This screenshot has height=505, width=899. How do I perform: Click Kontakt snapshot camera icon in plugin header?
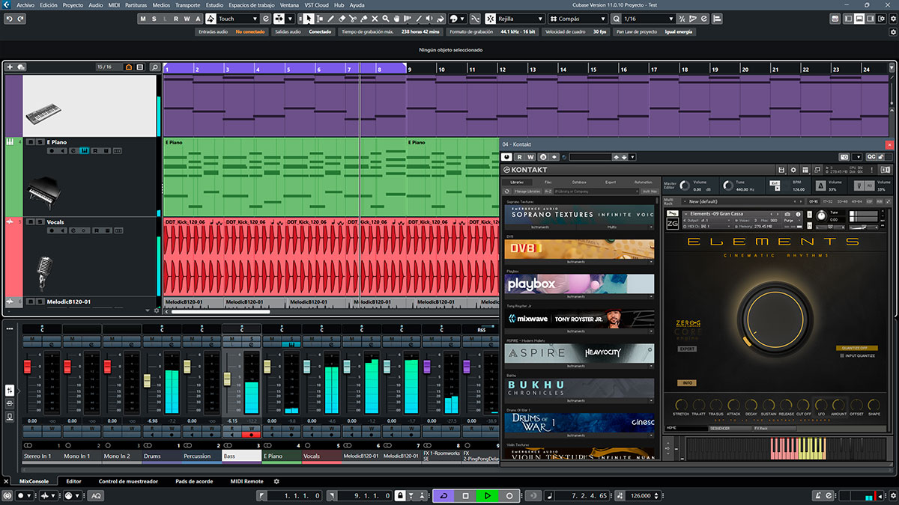click(x=844, y=156)
